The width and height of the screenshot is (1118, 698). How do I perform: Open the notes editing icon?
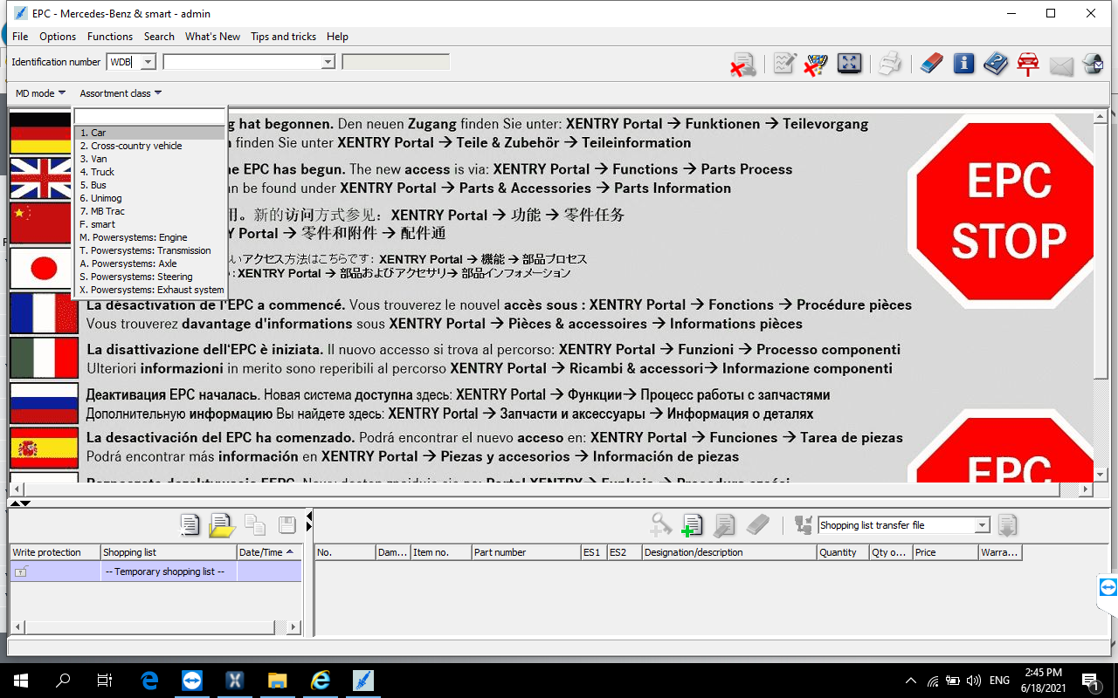tap(784, 64)
